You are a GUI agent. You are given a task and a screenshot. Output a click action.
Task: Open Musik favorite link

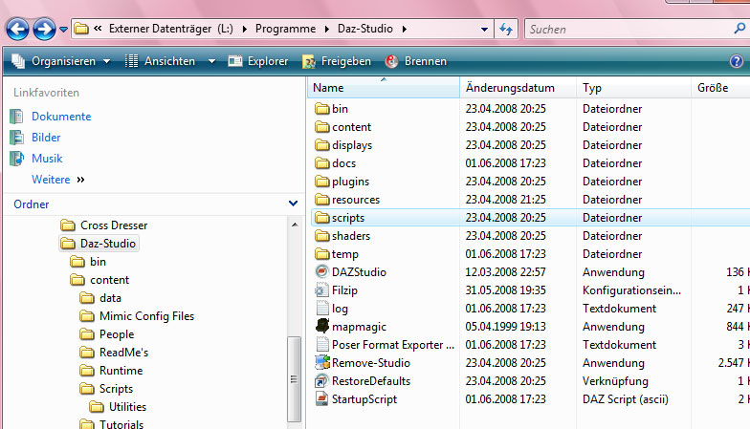[x=47, y=159]
